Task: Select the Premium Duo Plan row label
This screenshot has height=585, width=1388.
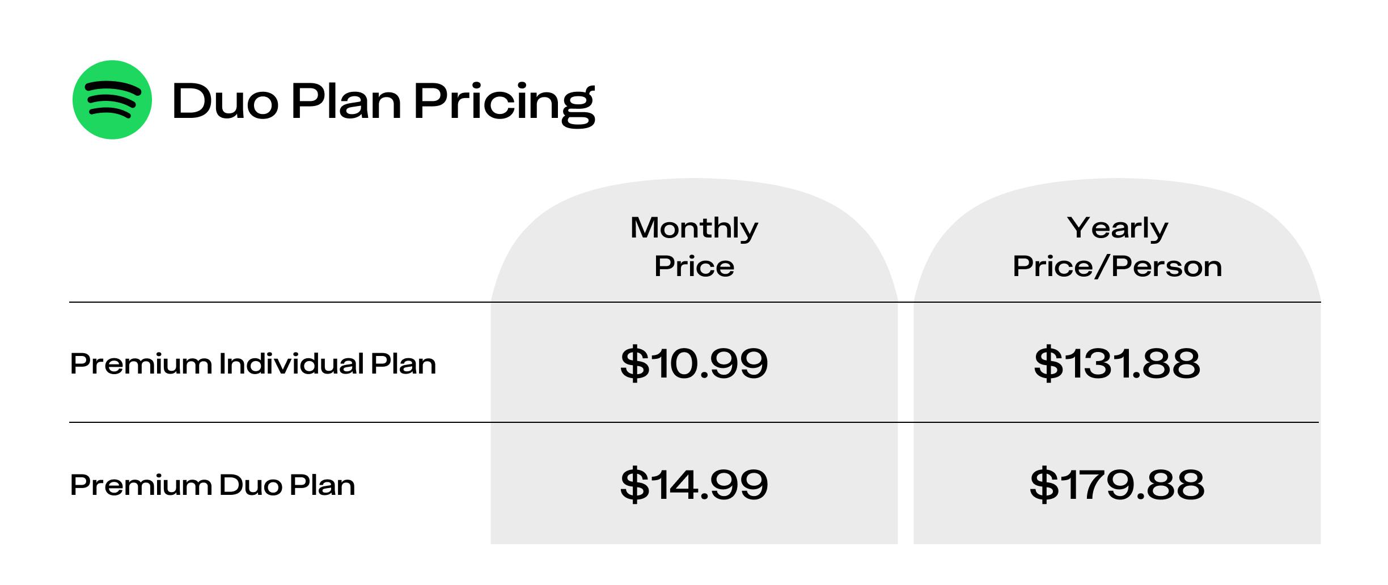Action: pos(213,485)
